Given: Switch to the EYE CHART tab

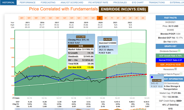Looking at the screenshot, I should tap(138, 3).
